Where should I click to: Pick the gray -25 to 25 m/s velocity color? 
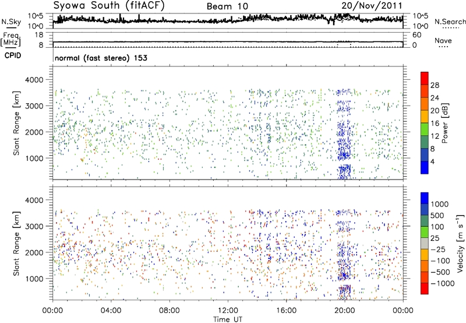point(425,244)
